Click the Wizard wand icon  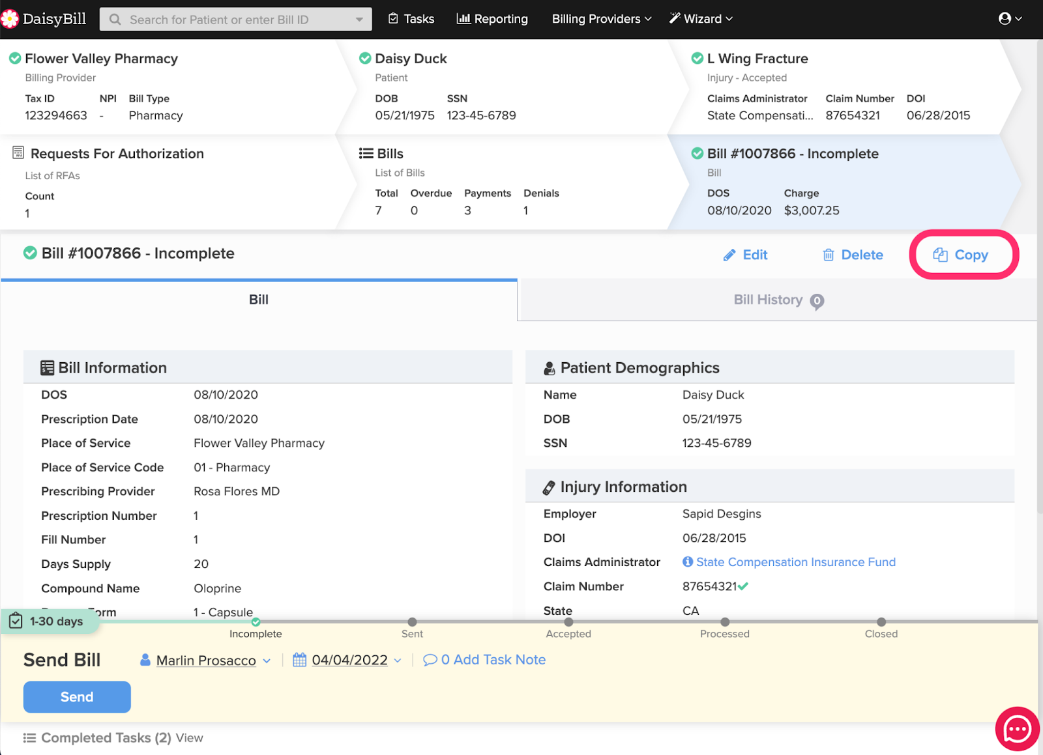pyautogui.click(x=675, y=18)
